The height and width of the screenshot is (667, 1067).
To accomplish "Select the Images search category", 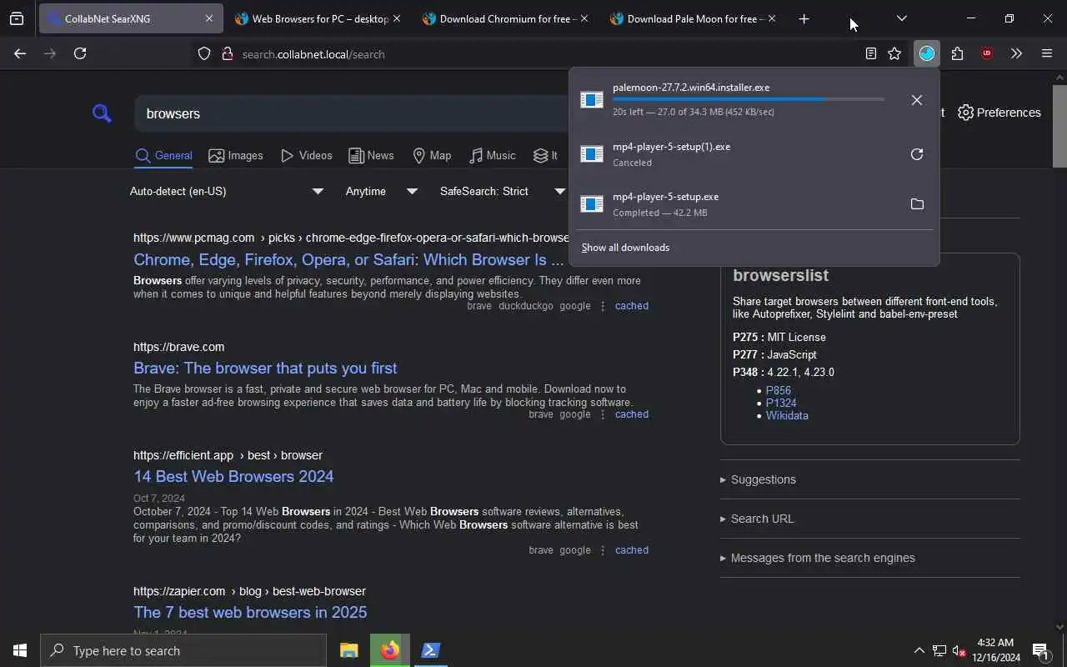I will click(236, 156).
